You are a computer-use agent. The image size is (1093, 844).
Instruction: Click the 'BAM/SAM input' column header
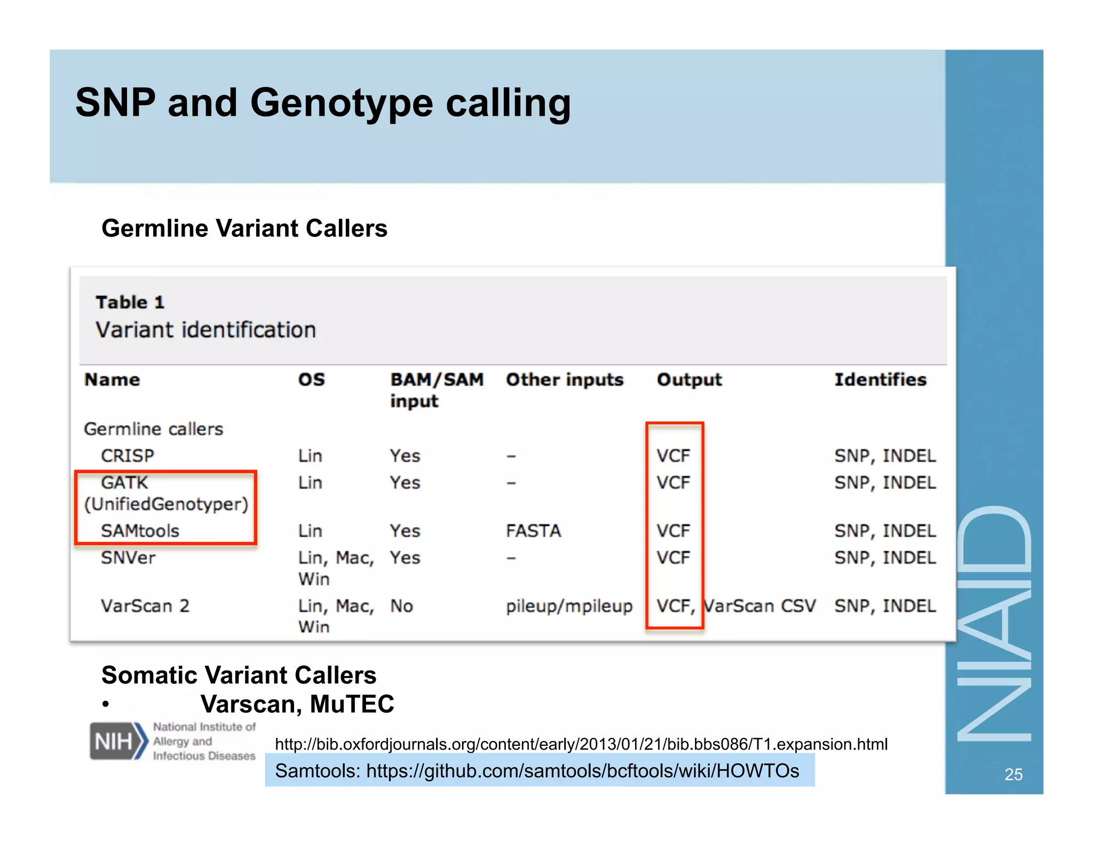(437, 390)
